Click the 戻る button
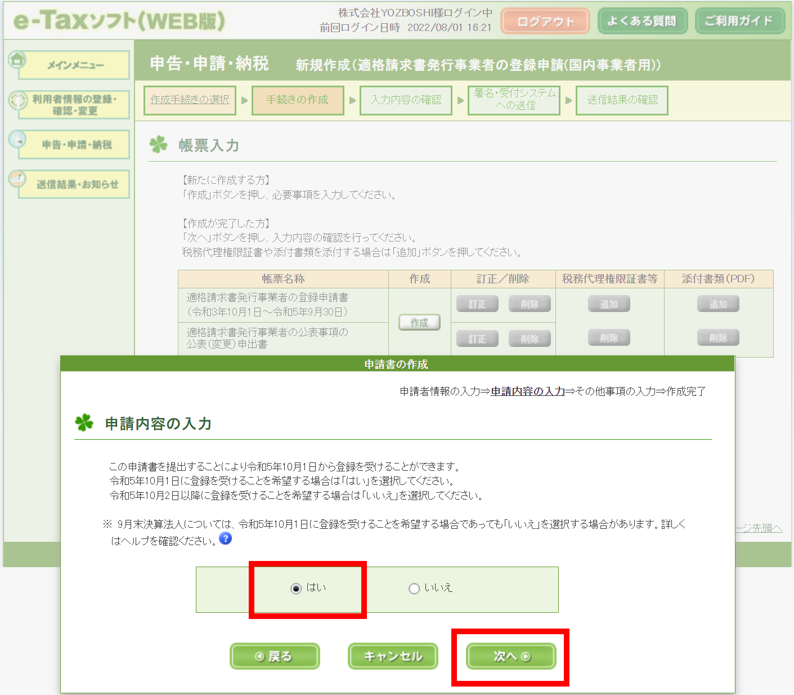 (275, 656)
